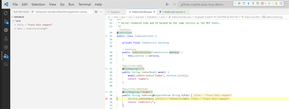Navigate forward with the right arrow
The height and width of the screenshot is (109, 289).
[x=174, y=4]
